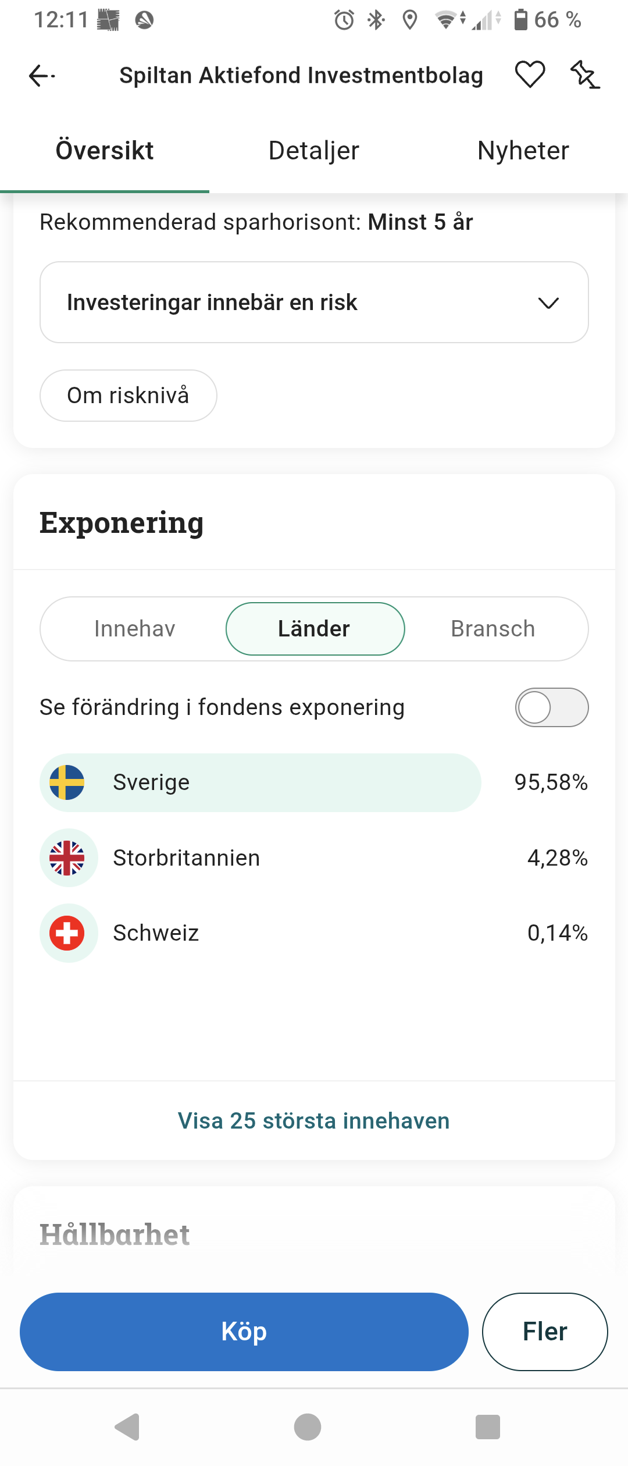This screenshot has height=1466, width=628.
Task: Switch to the Detaljer tab
Action: pos(314,151)
